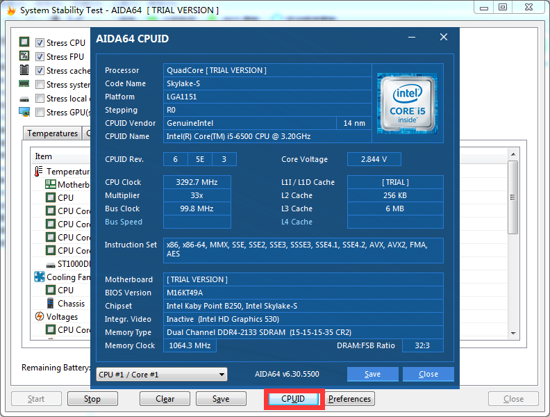550x417 pixels.
Task: Close the CPUID dialog with the X
Action: pyautogui.click(x=443, y=38)
